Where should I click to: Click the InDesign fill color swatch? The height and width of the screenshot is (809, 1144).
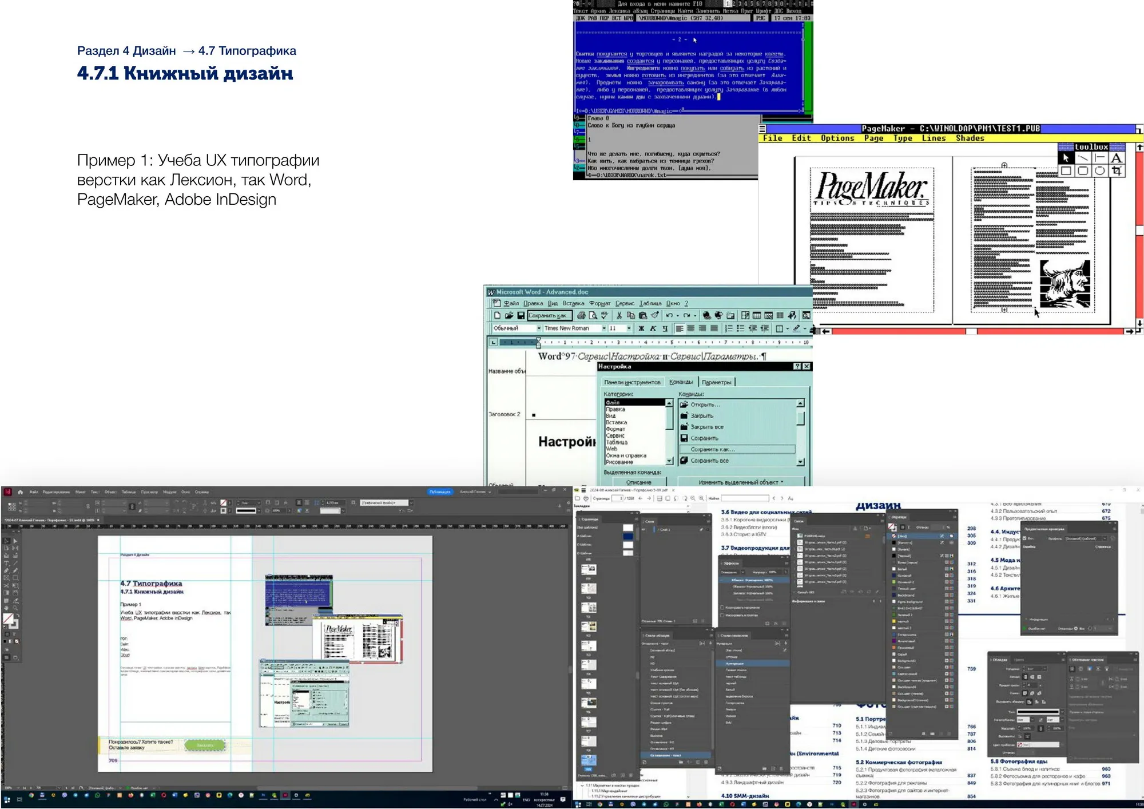(8, 618)
